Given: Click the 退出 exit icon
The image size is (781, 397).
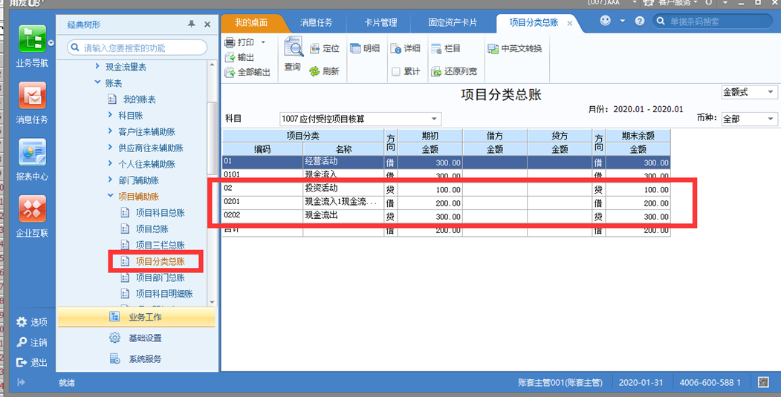Looking at the screenshot, I should [22, 363].
